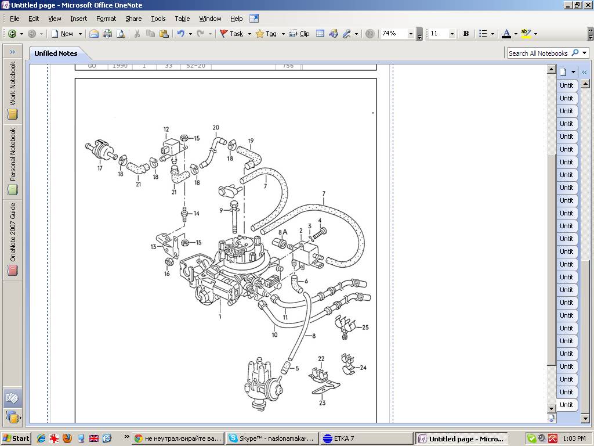Viewport: 594px width, 446px height.
Task: Toggle text highlight marker
Action: pos(526,34)
